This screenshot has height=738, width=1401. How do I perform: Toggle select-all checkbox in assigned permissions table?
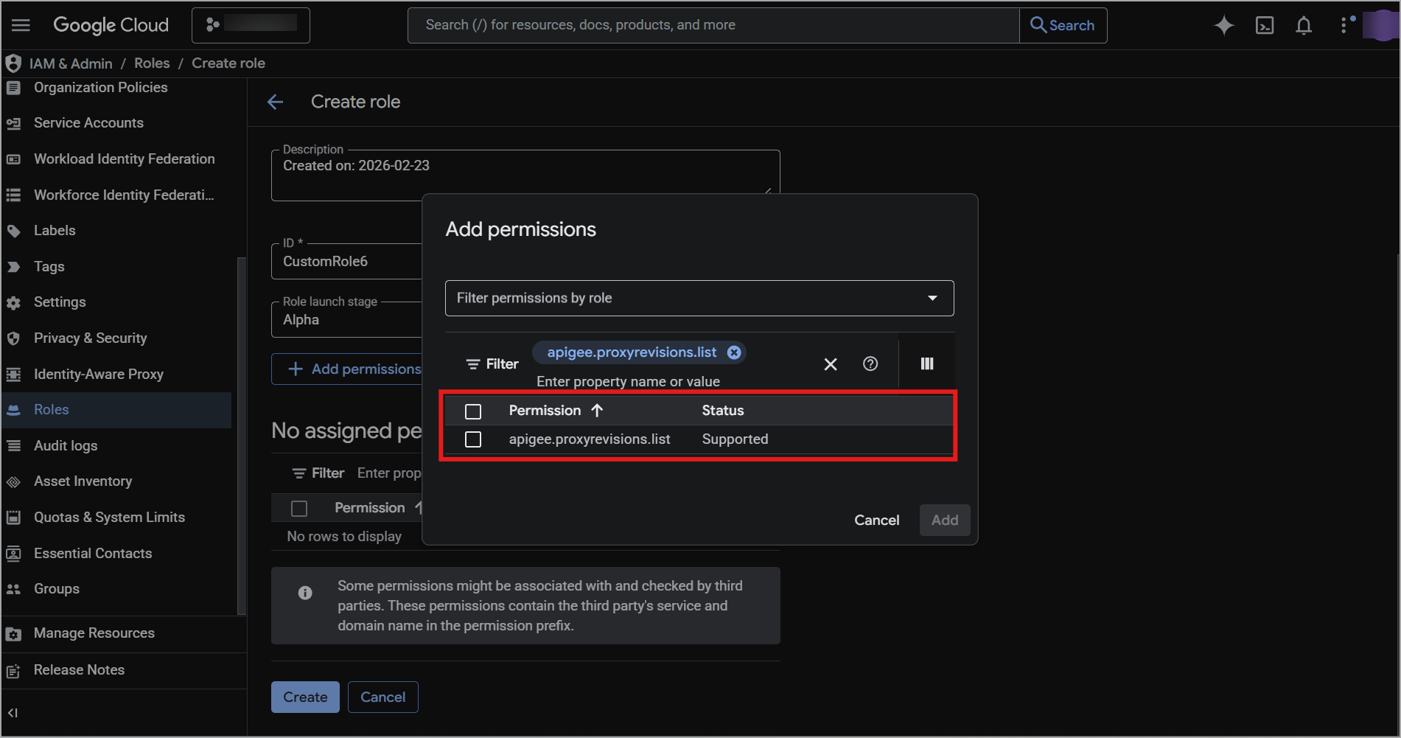299,508
